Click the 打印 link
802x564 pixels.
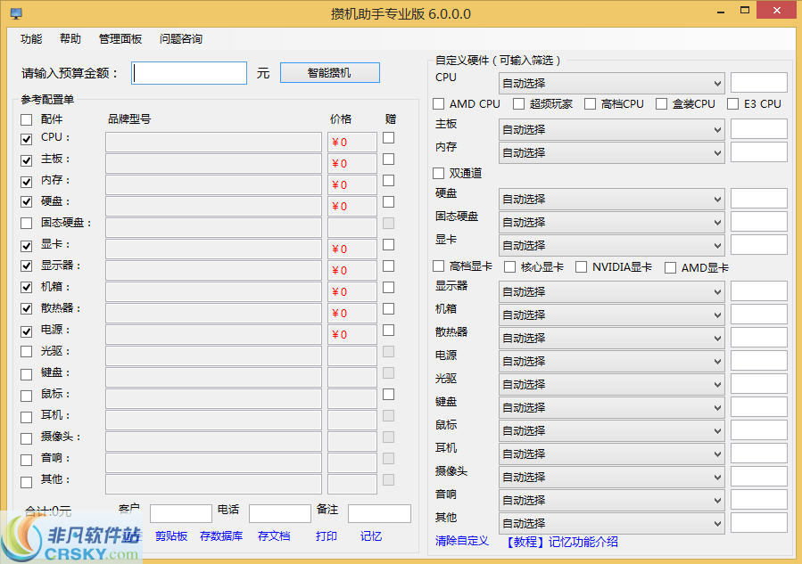coord(327,536)
